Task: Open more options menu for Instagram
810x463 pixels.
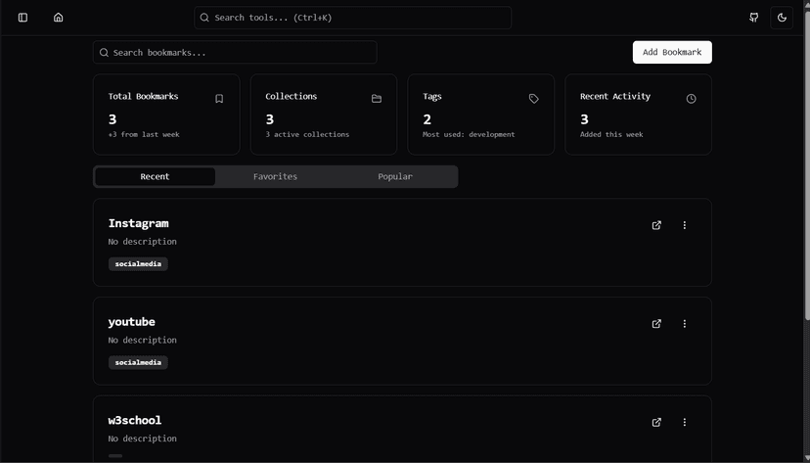Action: [685, 225]
